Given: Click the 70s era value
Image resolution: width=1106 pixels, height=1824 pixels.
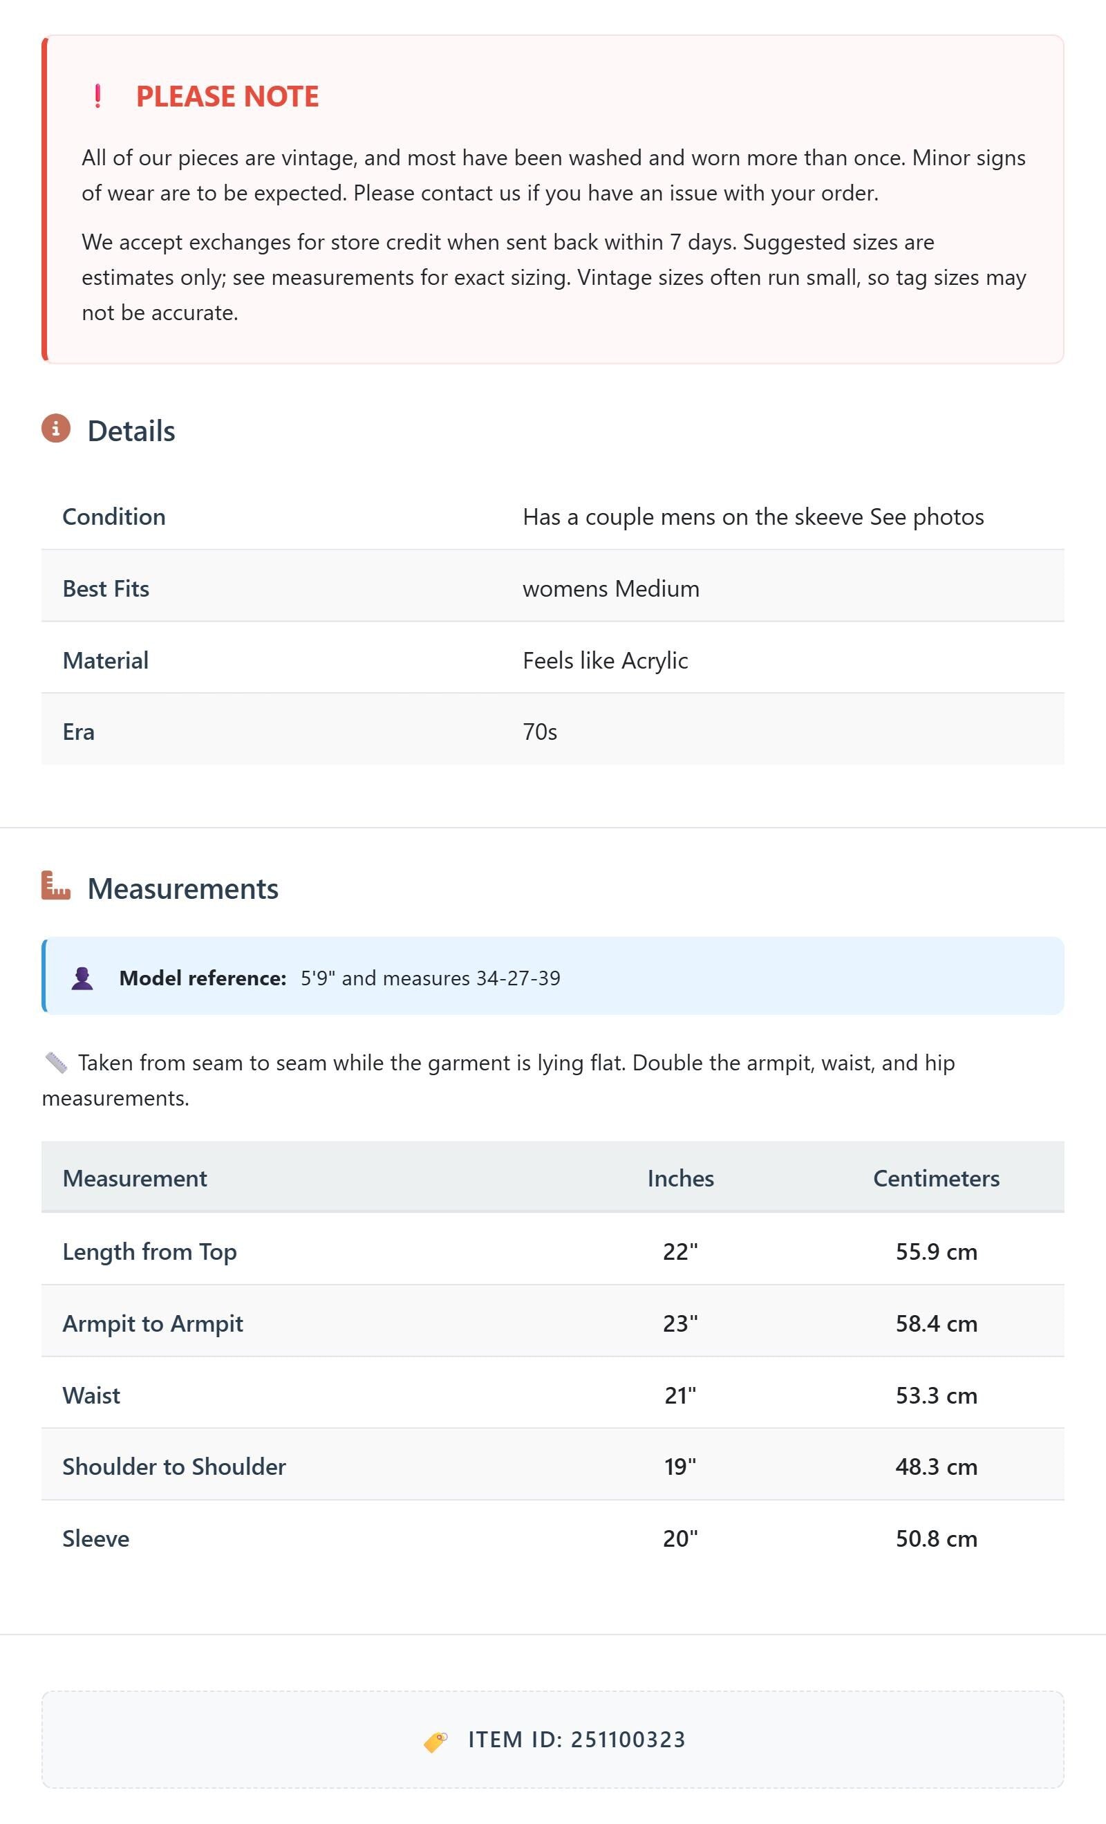Looking at the screenshot, I should click(540, 732).
